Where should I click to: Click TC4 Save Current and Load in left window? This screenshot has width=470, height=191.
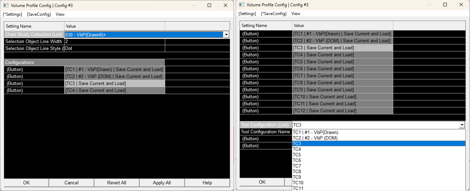tap(115, 91)
